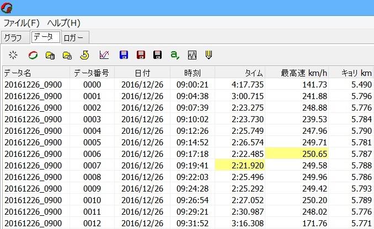The height and width of the screenshot is (229, 374).
Task: Click the black floppy disk save icon
Action: point(157,55)
